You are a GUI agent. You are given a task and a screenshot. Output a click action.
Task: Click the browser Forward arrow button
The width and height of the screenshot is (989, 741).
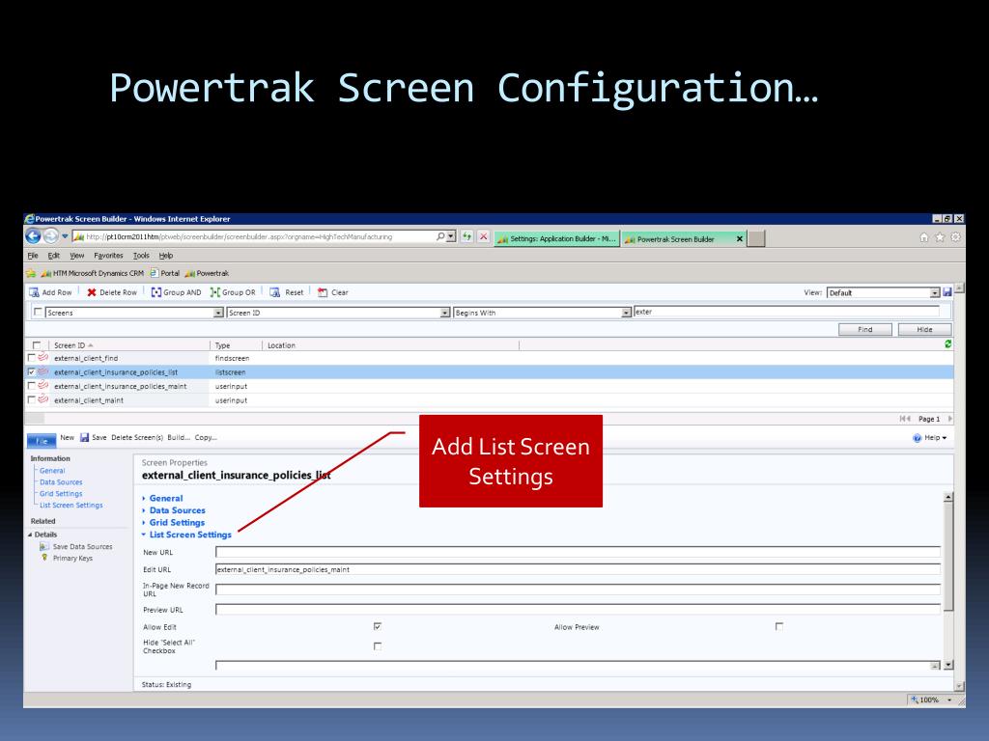point(51,236)
